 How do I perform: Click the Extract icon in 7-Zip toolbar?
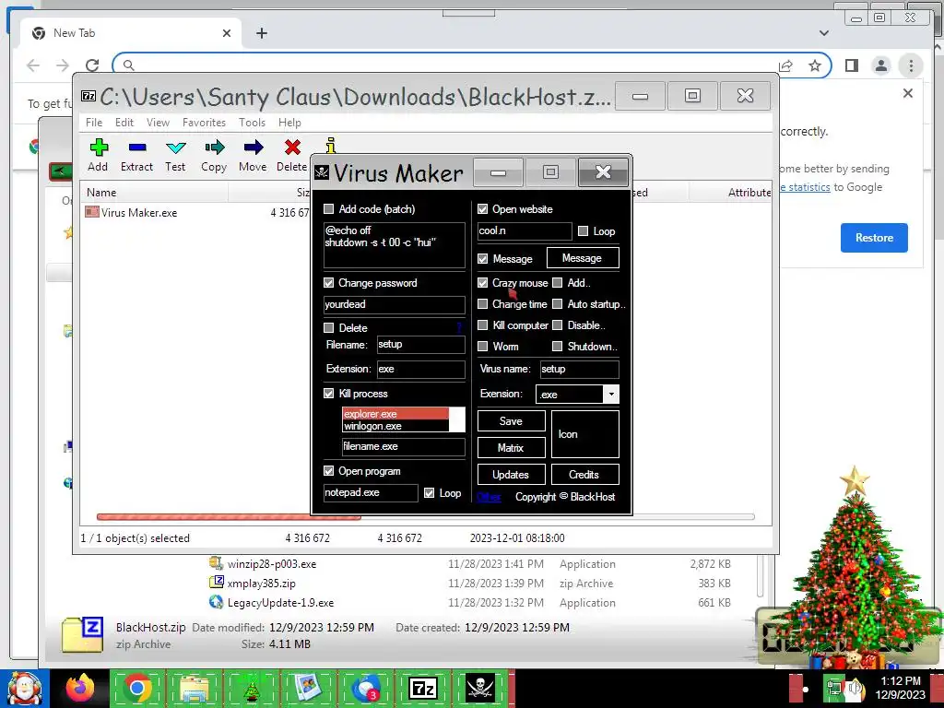[137, 147]
